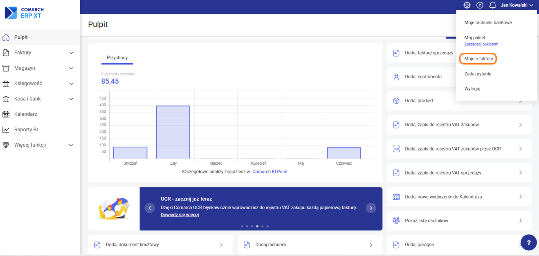Collapse the Jan Kowalski user dropdown
539x256 pixels.
[x=517, y=5]
